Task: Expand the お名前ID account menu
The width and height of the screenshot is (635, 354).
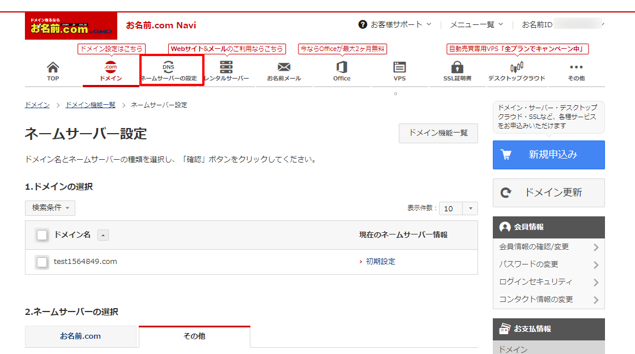Action: (x=563, y=25)
